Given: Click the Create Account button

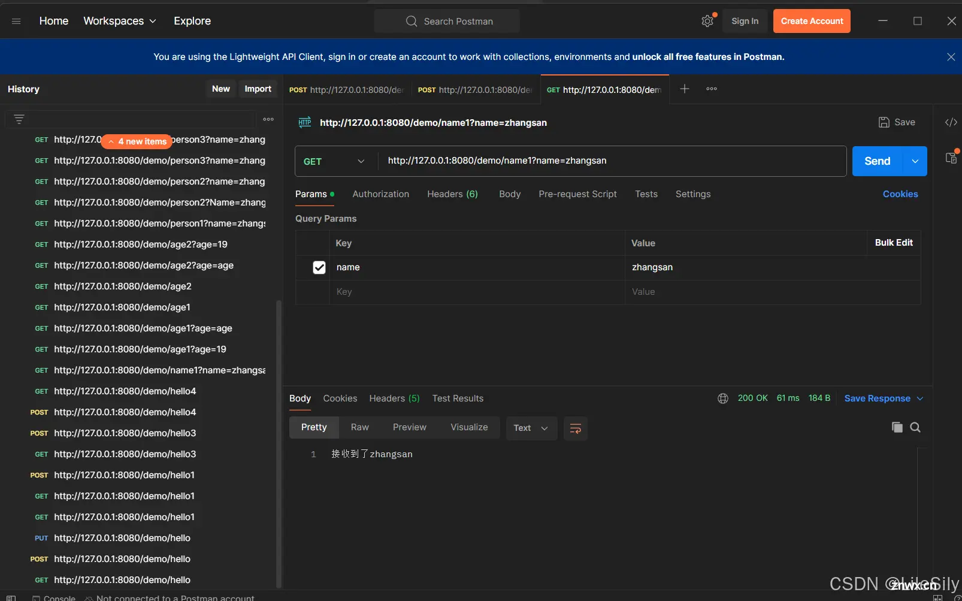Looking at the screenshot, I should click(812, 21).
